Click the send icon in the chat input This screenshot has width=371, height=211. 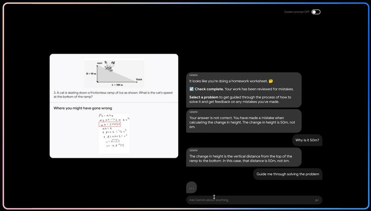[317, 200]
